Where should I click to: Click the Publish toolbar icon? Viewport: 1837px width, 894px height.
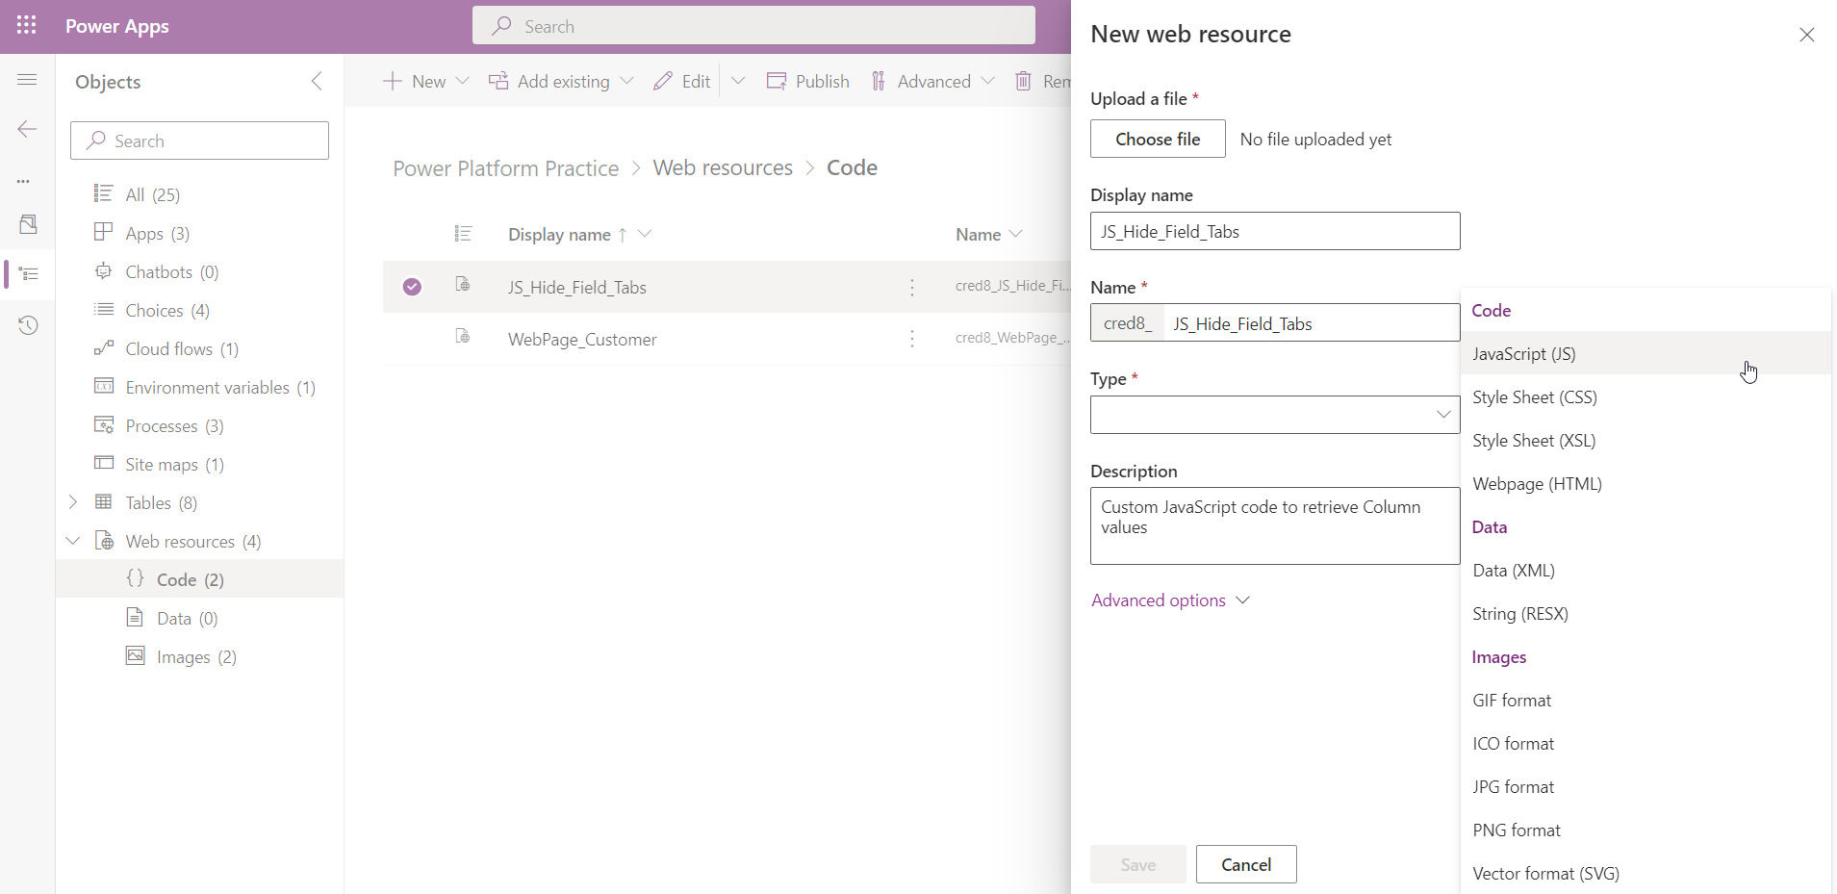pyautogui.click(x=777, y=82)
